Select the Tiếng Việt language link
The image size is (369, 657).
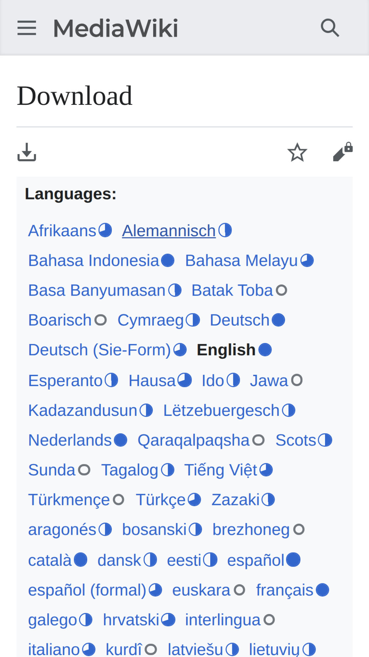[220, 470]
